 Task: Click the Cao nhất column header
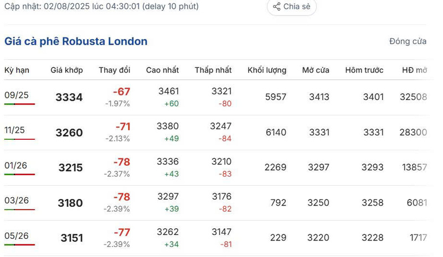[x=162, y=70]
